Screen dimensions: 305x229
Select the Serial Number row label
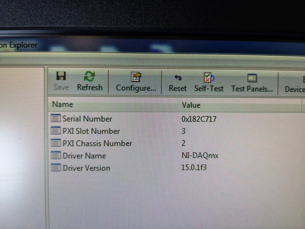[x=87, y=119]
